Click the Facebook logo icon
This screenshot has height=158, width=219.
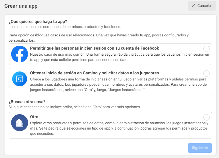tap(19, 54)
